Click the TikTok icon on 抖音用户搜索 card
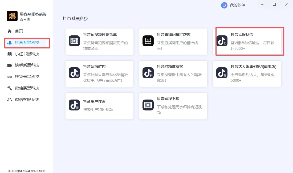Screen dimensions: 293x173 (x=74, y=105)
